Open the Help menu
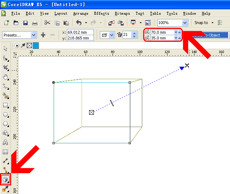 pyautogui.click(x=206, y=14)
